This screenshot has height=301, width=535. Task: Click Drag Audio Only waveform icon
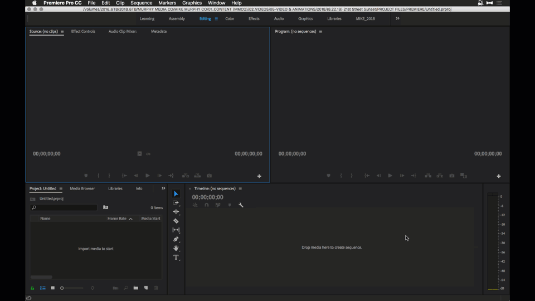click(148, 154)
